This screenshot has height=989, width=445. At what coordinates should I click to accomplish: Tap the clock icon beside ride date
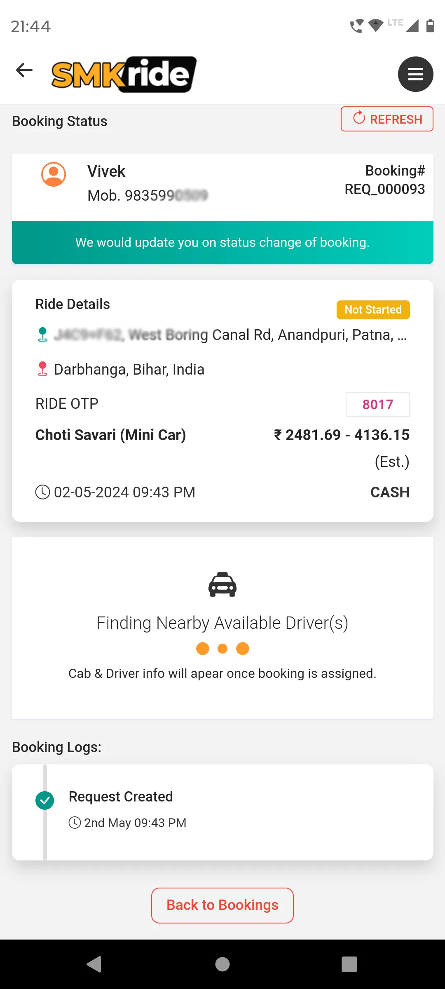click(43, 492)
